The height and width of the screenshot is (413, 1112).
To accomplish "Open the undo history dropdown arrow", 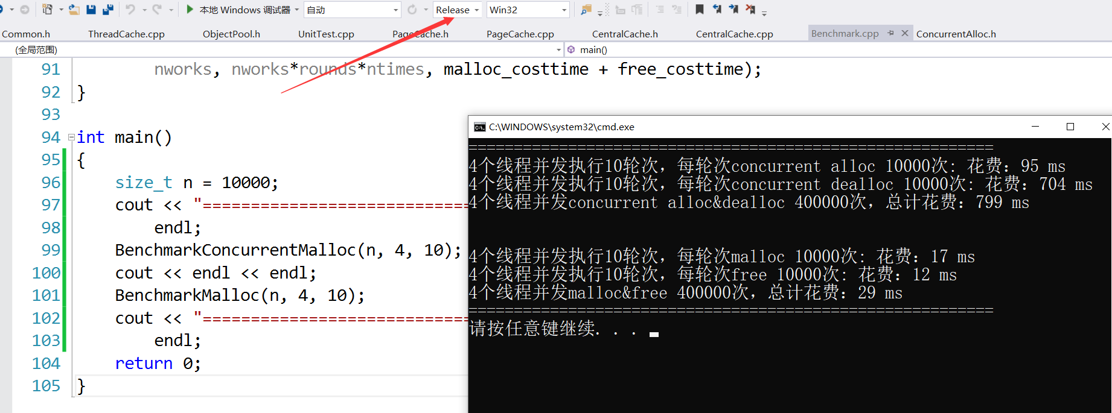I will (144, 10).
